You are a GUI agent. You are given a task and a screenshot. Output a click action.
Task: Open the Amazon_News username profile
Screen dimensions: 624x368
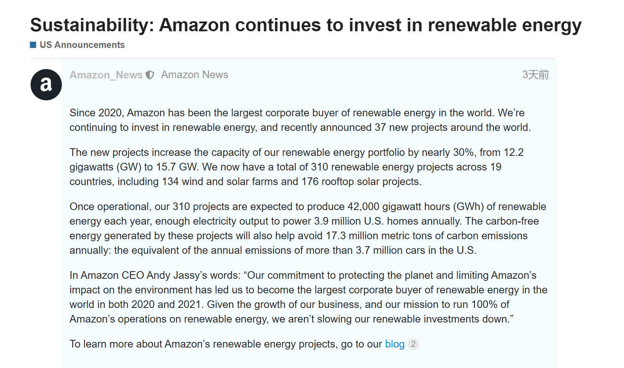coord(106,75)
